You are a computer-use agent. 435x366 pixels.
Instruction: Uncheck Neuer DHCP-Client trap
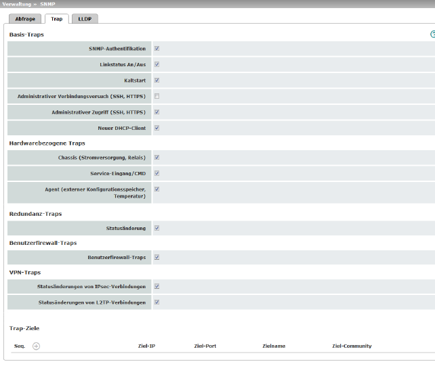tap(157, 128)
